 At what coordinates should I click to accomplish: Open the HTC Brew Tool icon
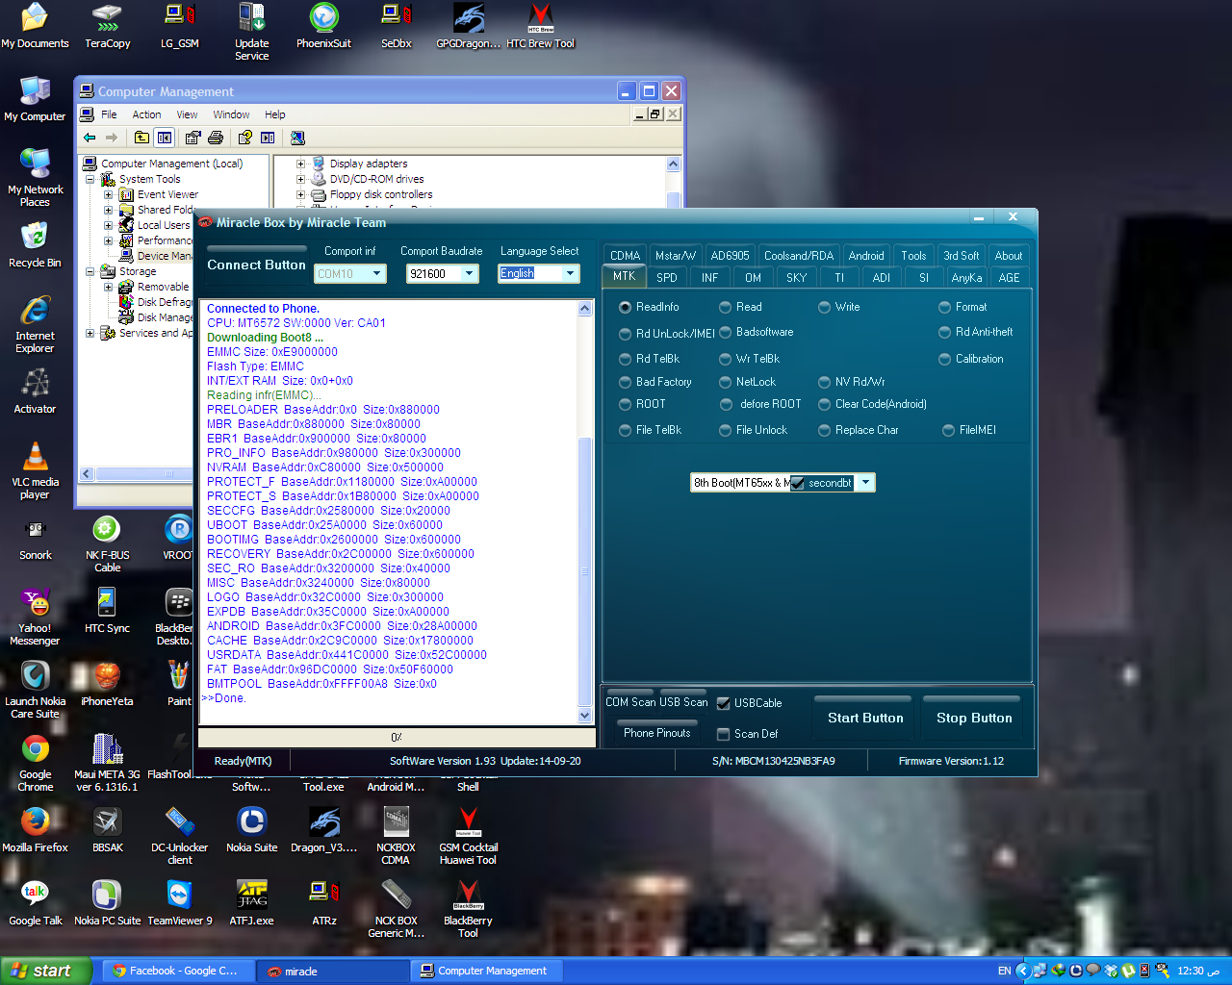point(540,26)
